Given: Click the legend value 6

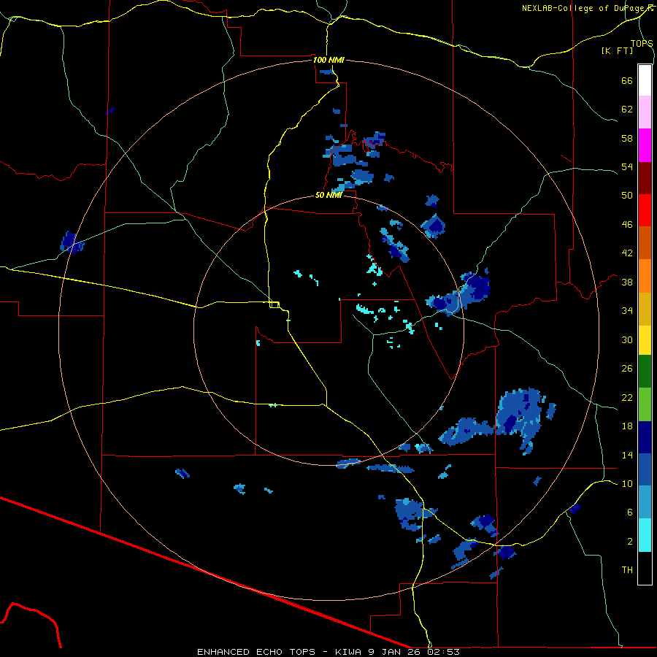Looking at the screenshot, I should coord(630,512).
